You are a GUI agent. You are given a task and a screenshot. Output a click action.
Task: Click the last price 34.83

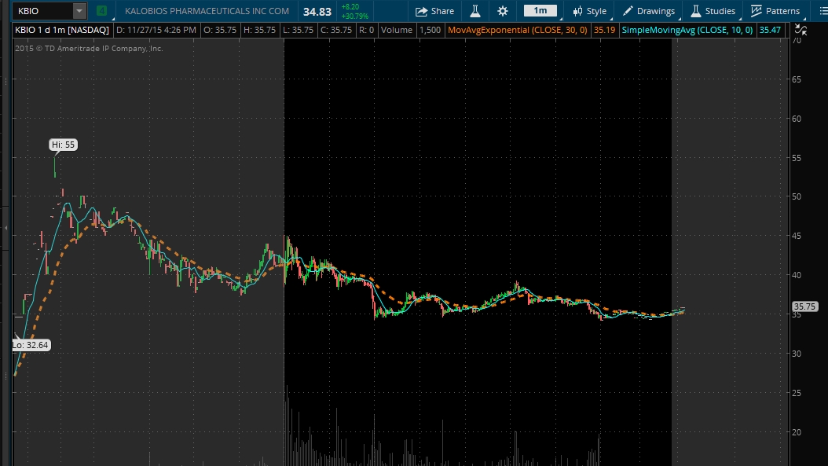click(x=317, y=12)
